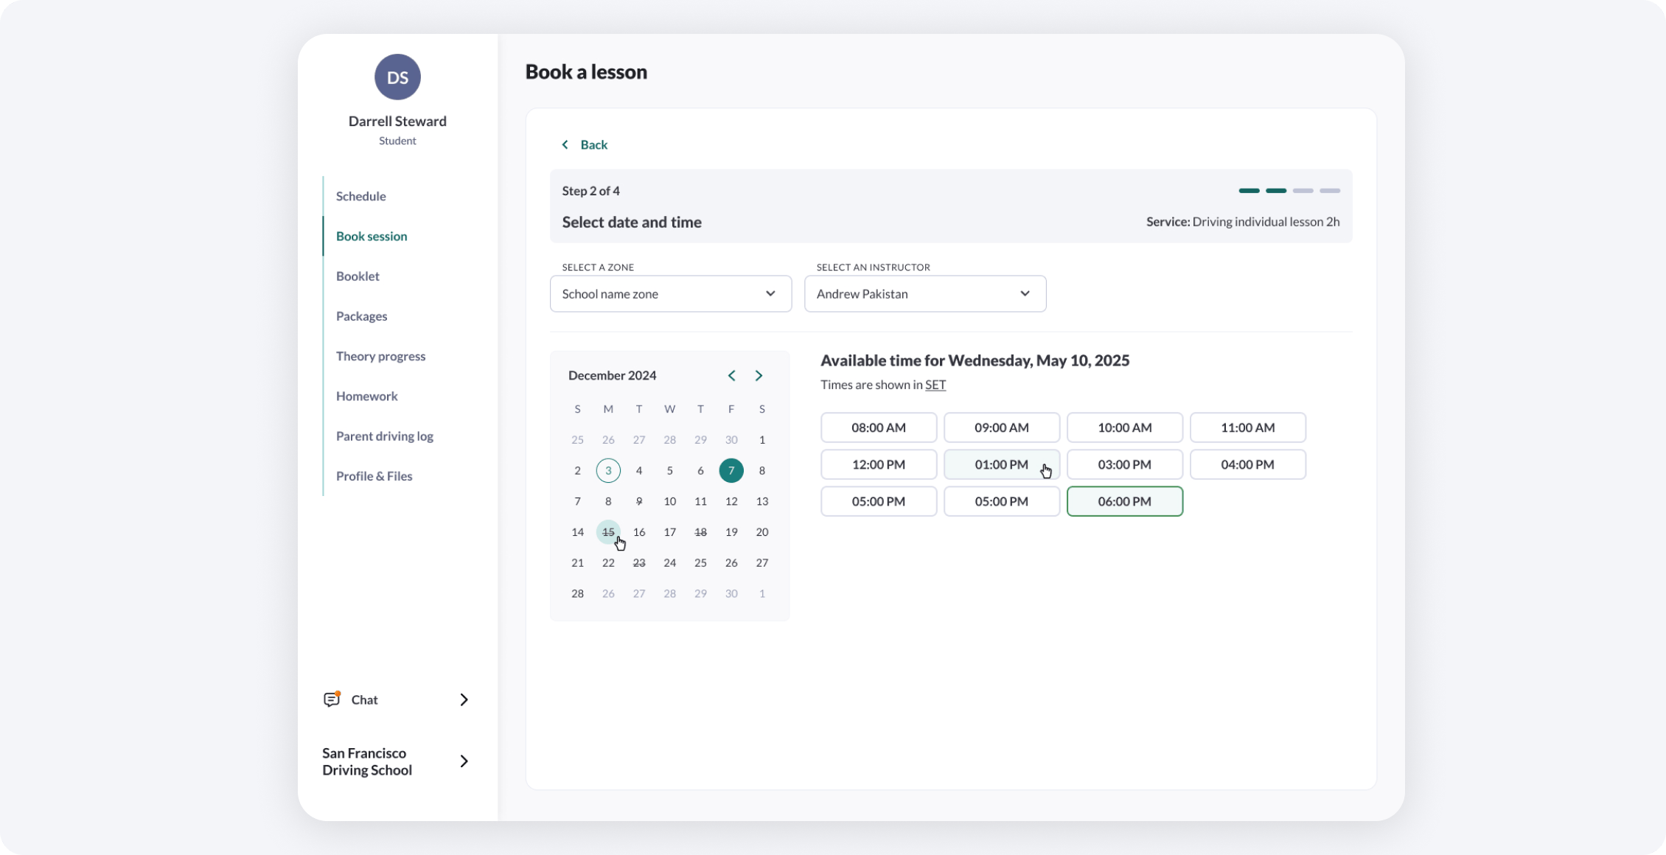The width and height of the screenshot is (1666, 855).
Task: Pick the 11:00 AM time slot
Action: (x=1248, y=427)
